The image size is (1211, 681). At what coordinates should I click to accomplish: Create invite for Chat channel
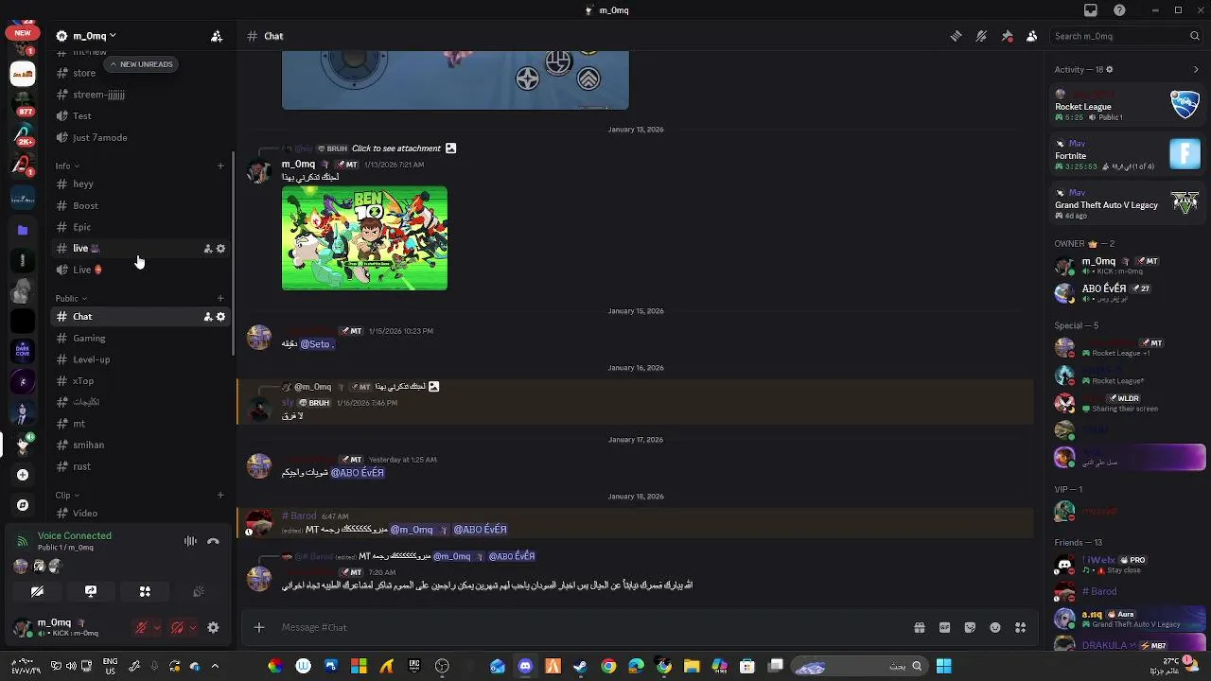click(x=207, y=317)
